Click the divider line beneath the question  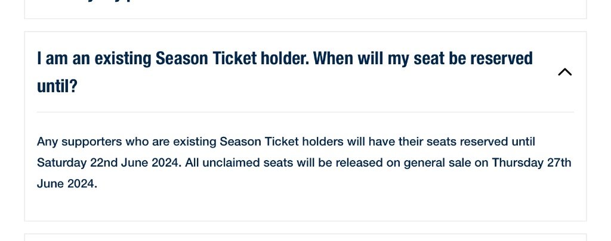305,112
